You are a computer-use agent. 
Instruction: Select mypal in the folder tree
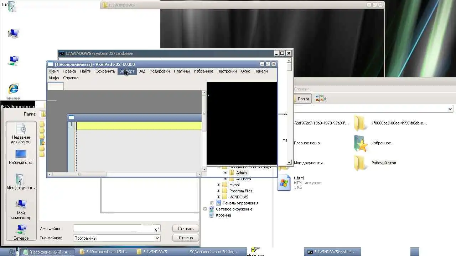coord(234,185)
